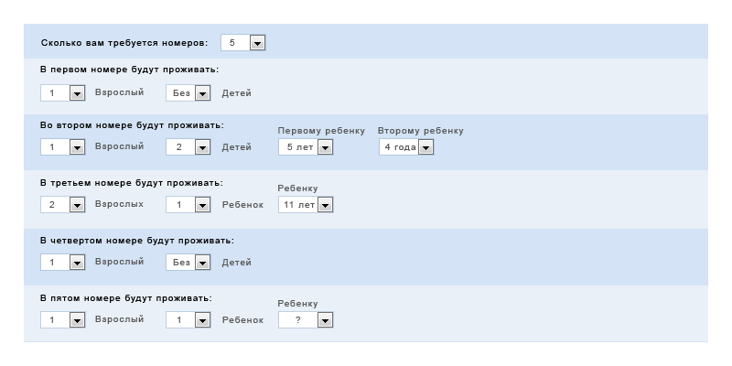Click the "Сколько вам требуется номеров" label
The width and height of the screenshot is (732, 366).
tap(124, 43)
